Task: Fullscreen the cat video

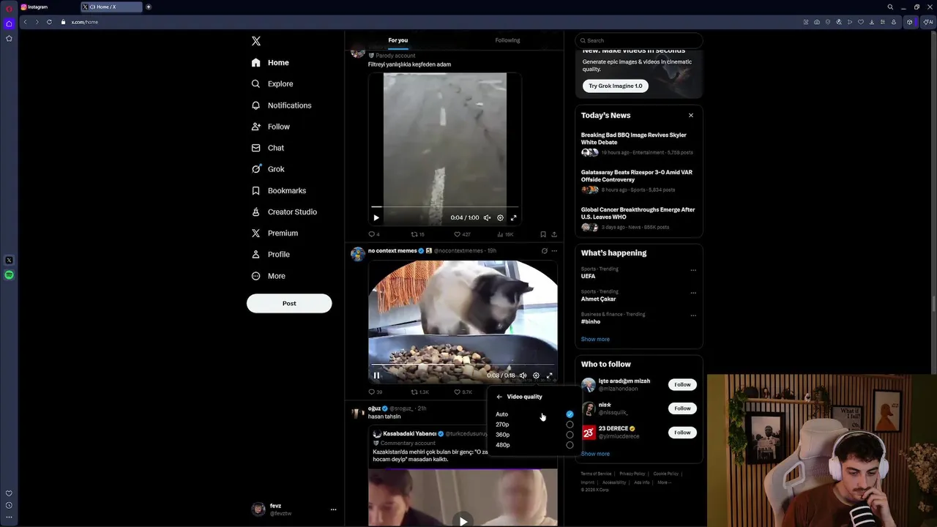Action: coord(550,375)
